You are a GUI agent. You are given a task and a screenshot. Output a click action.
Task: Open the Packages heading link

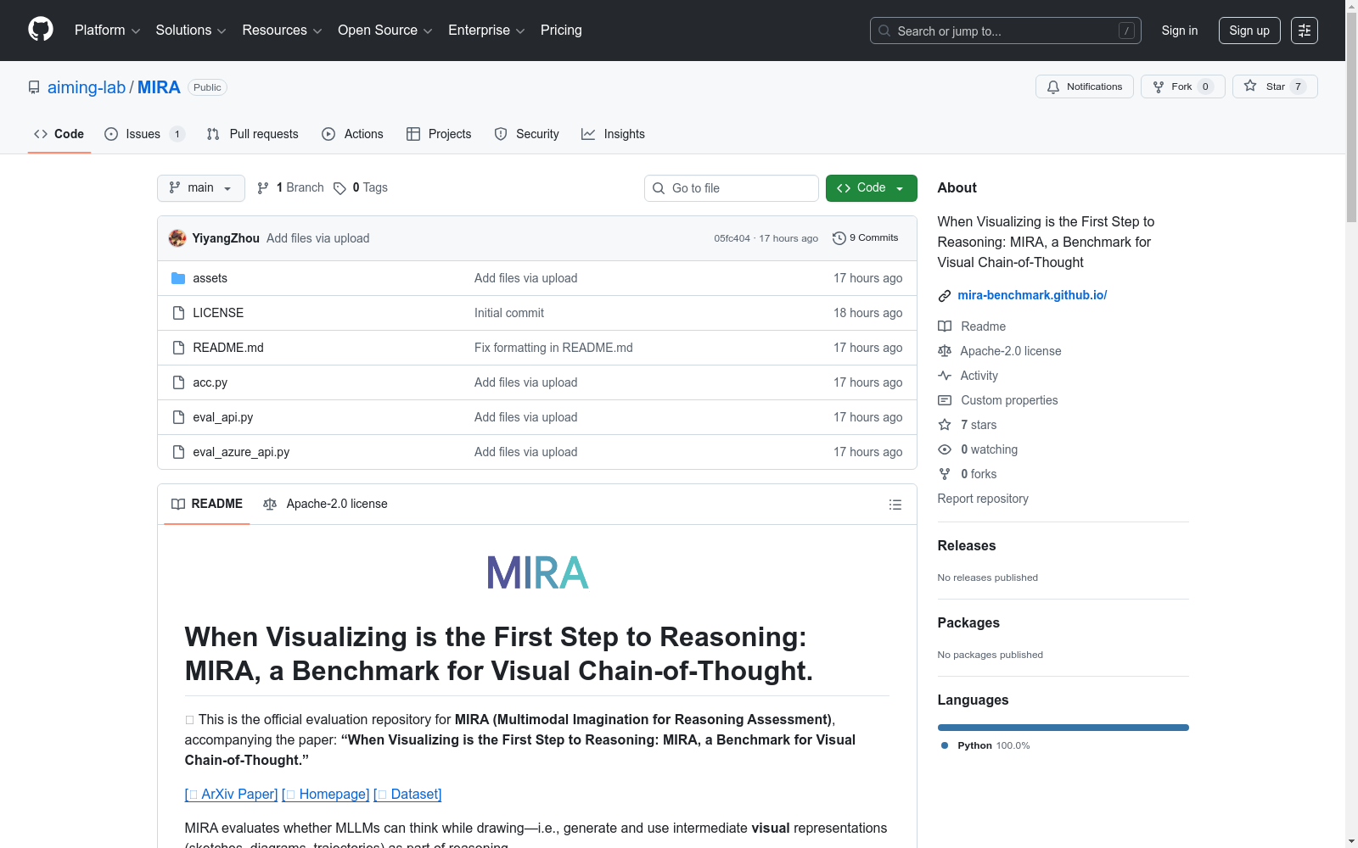(968, 623)
